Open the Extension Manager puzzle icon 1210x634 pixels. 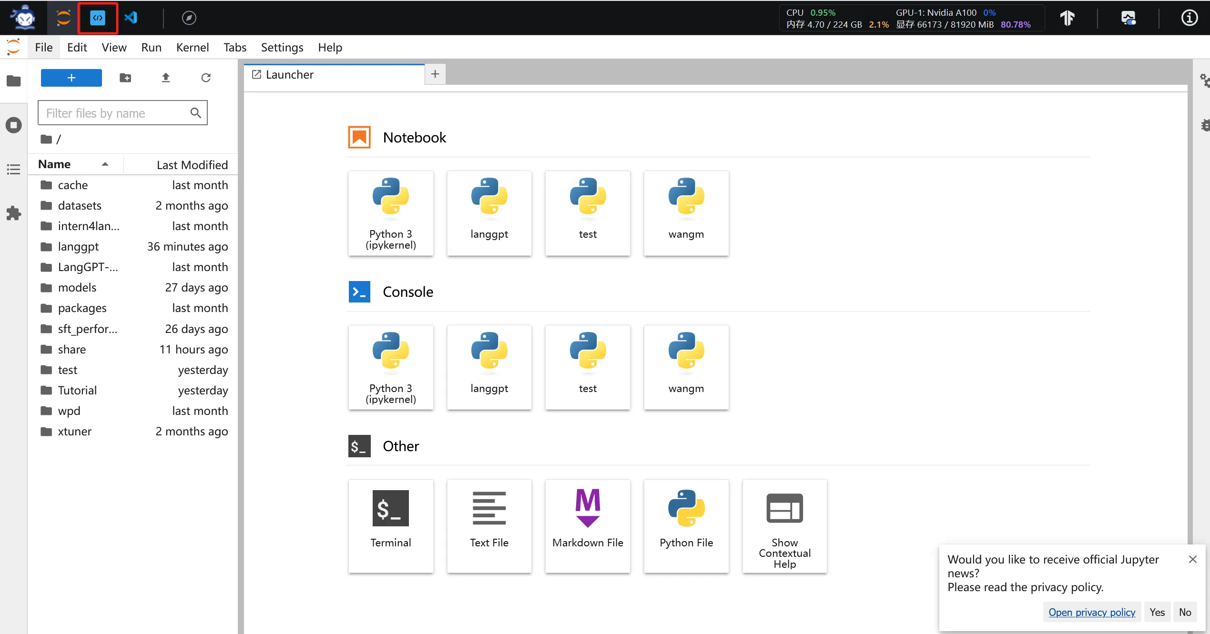[13, 213]
